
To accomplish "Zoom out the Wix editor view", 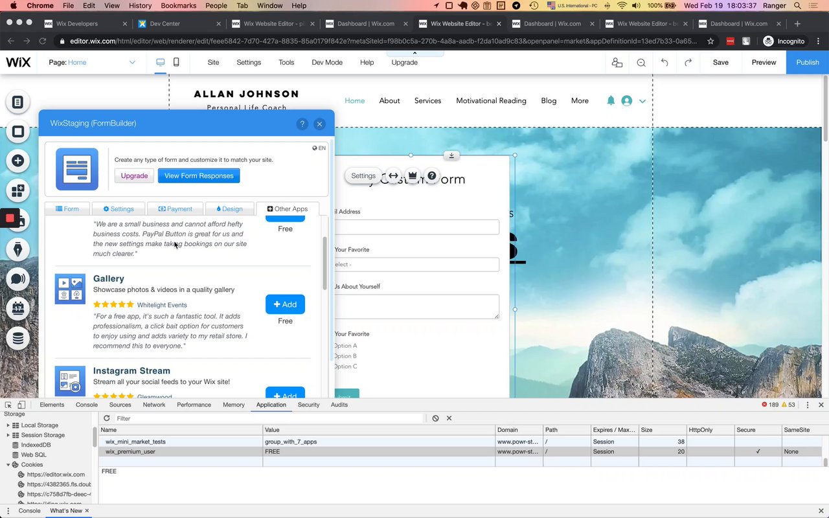I will [641, 63].
